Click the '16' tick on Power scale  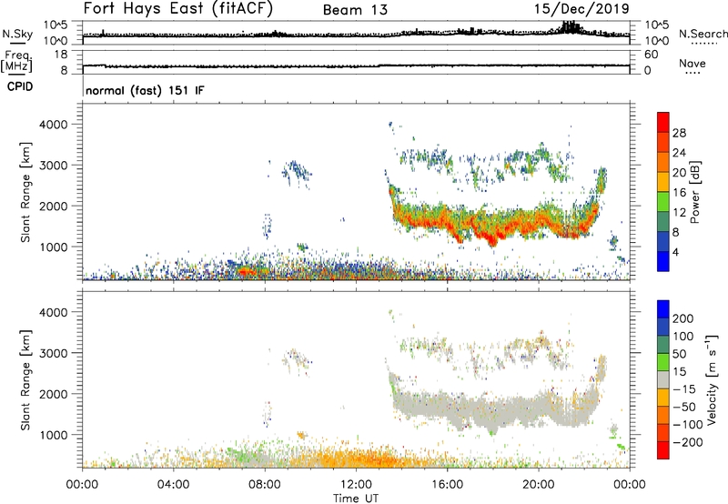(679, 193)
